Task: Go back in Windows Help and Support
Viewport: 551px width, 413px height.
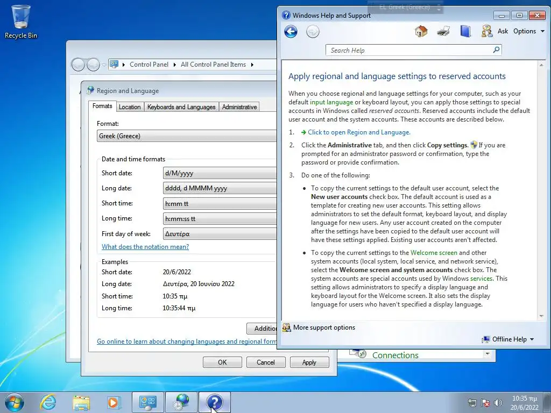Action: click(x=291, y=32)
